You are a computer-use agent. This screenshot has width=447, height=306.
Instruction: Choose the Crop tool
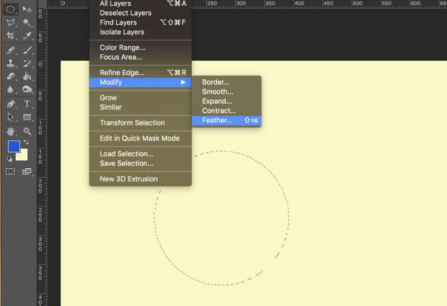click(x=10, y=36)
